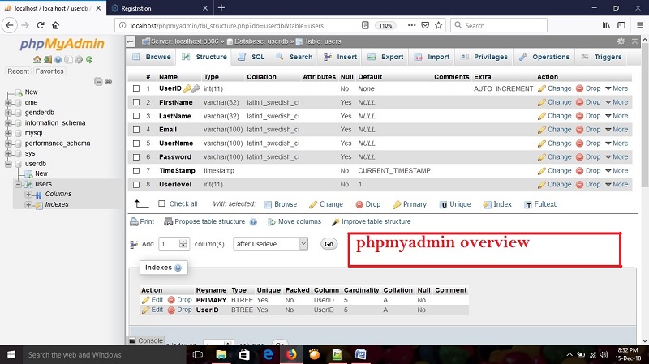Image resolution: width=649 pixels, height=364 pixels.
Task: Click Print link below table
Action: [x=142, y=221]
